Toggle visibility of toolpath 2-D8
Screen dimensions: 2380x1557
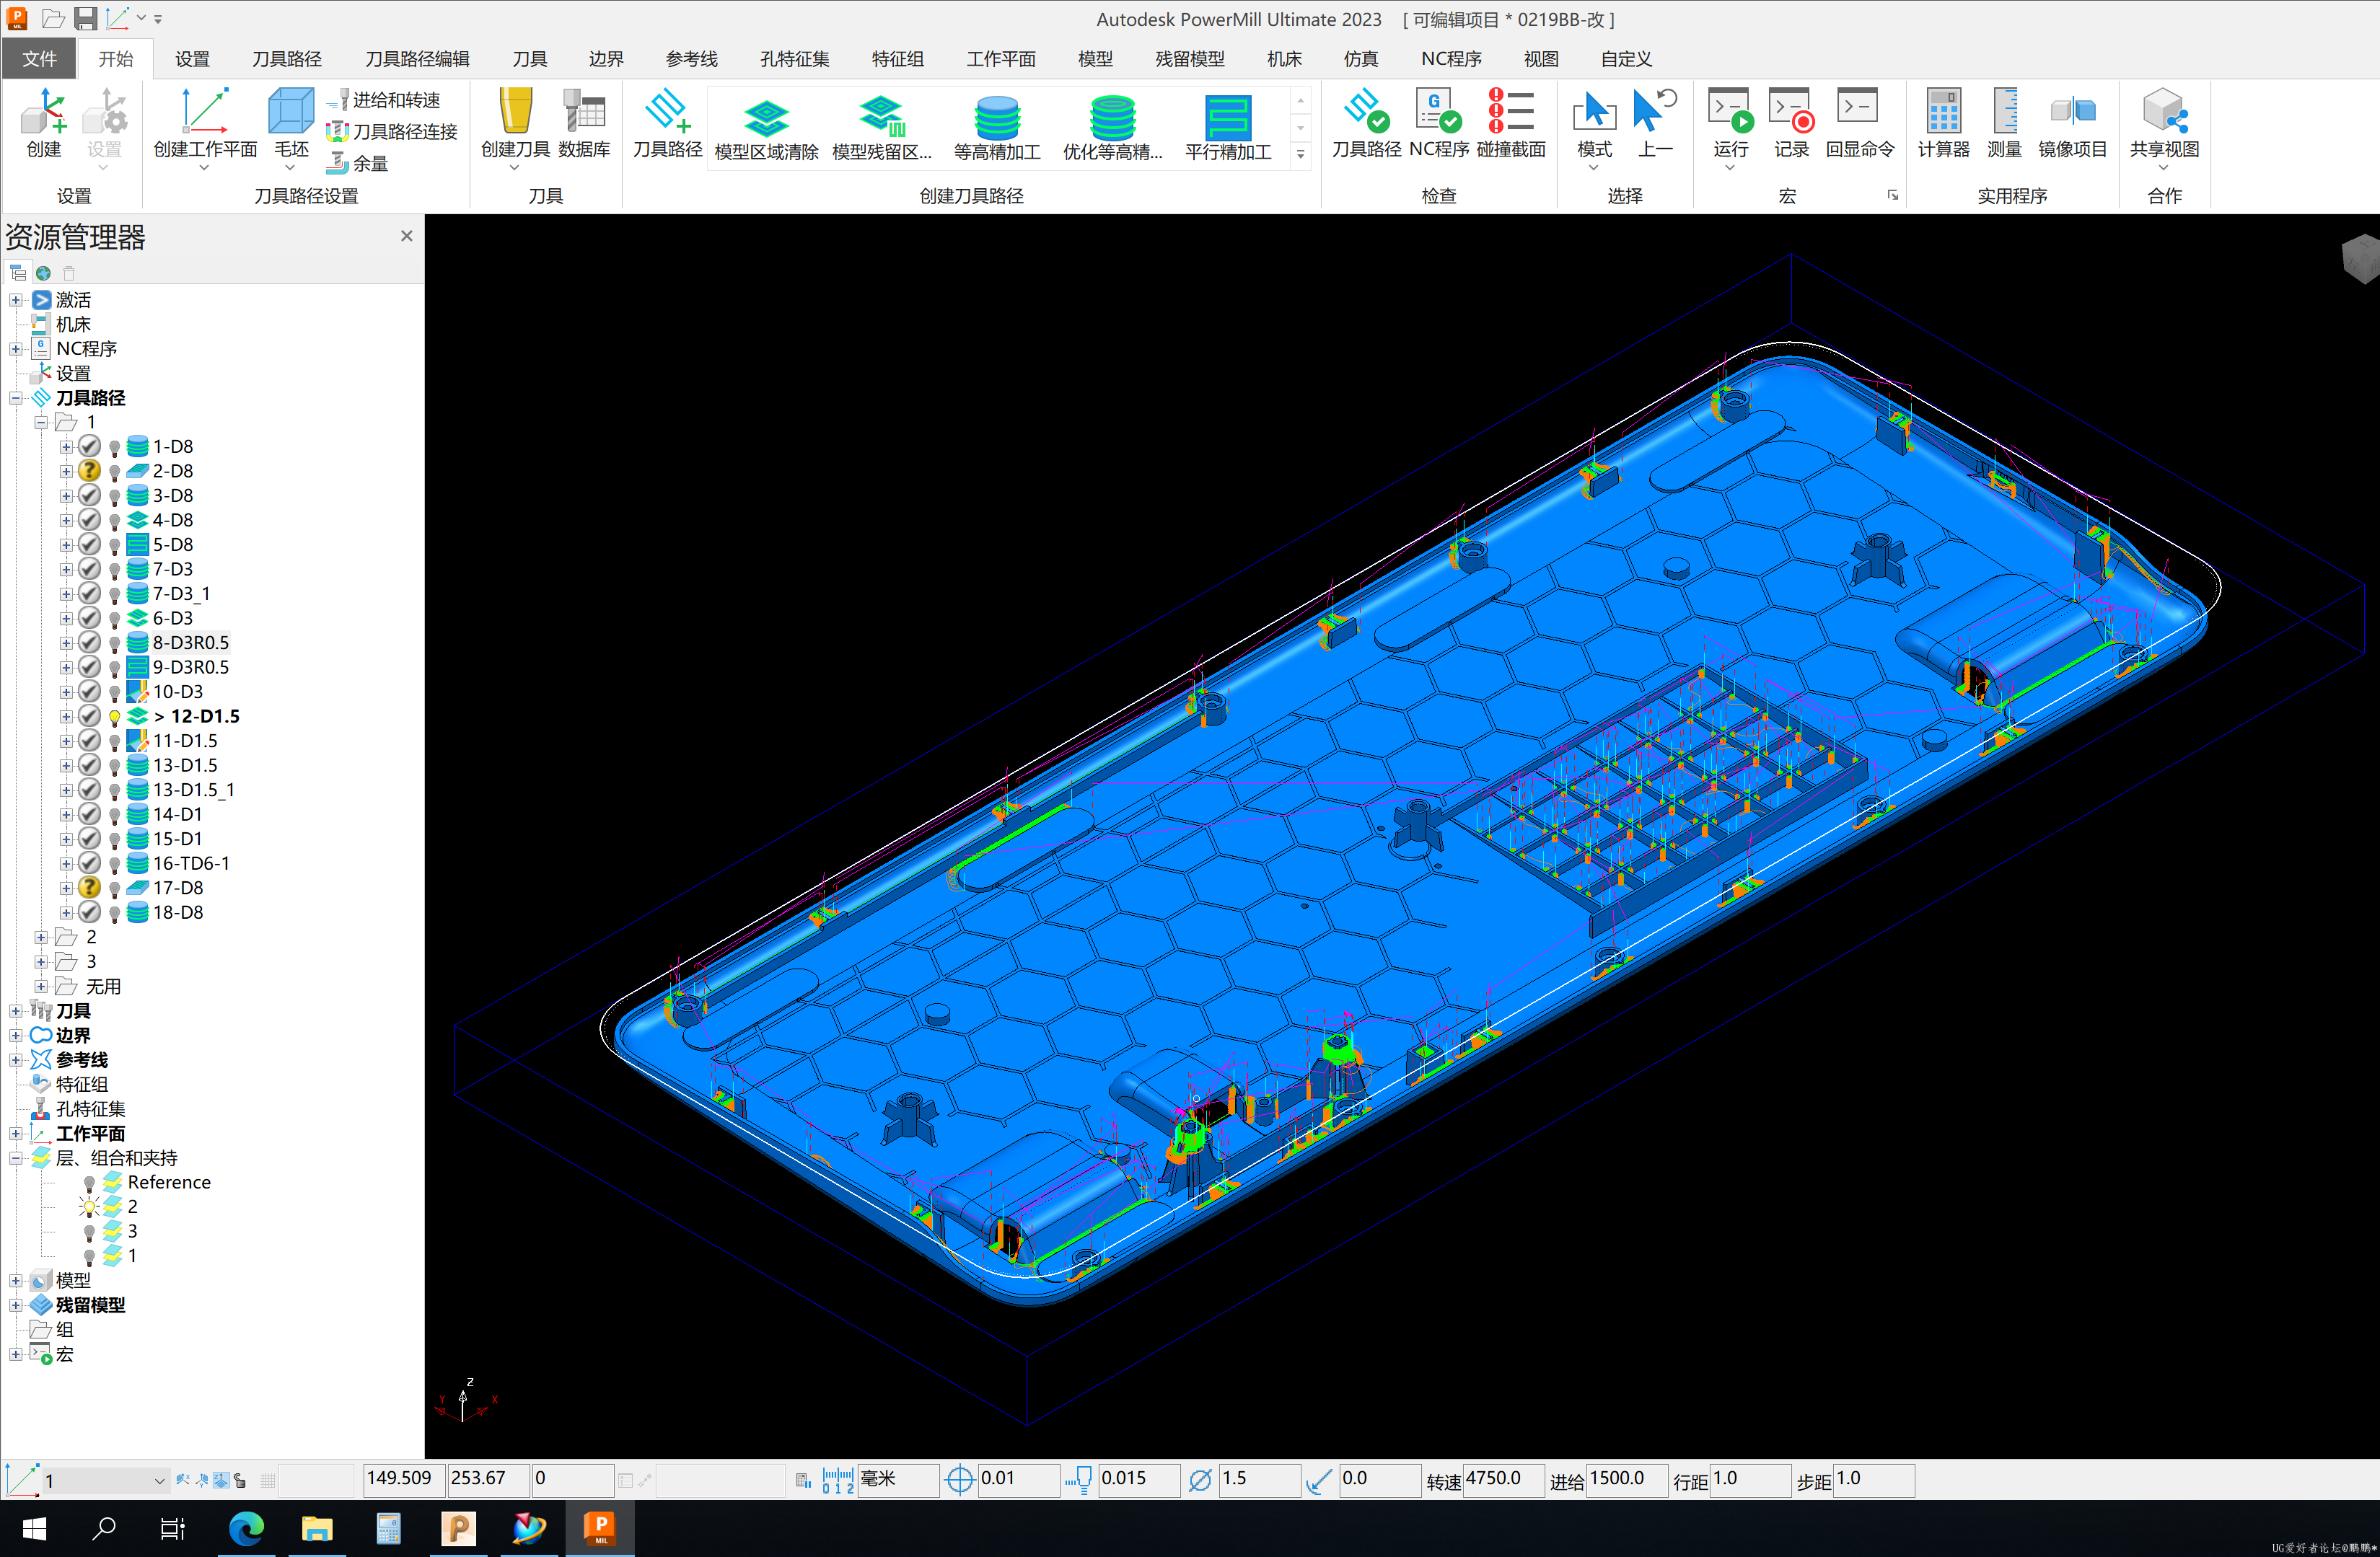(116, 471)
